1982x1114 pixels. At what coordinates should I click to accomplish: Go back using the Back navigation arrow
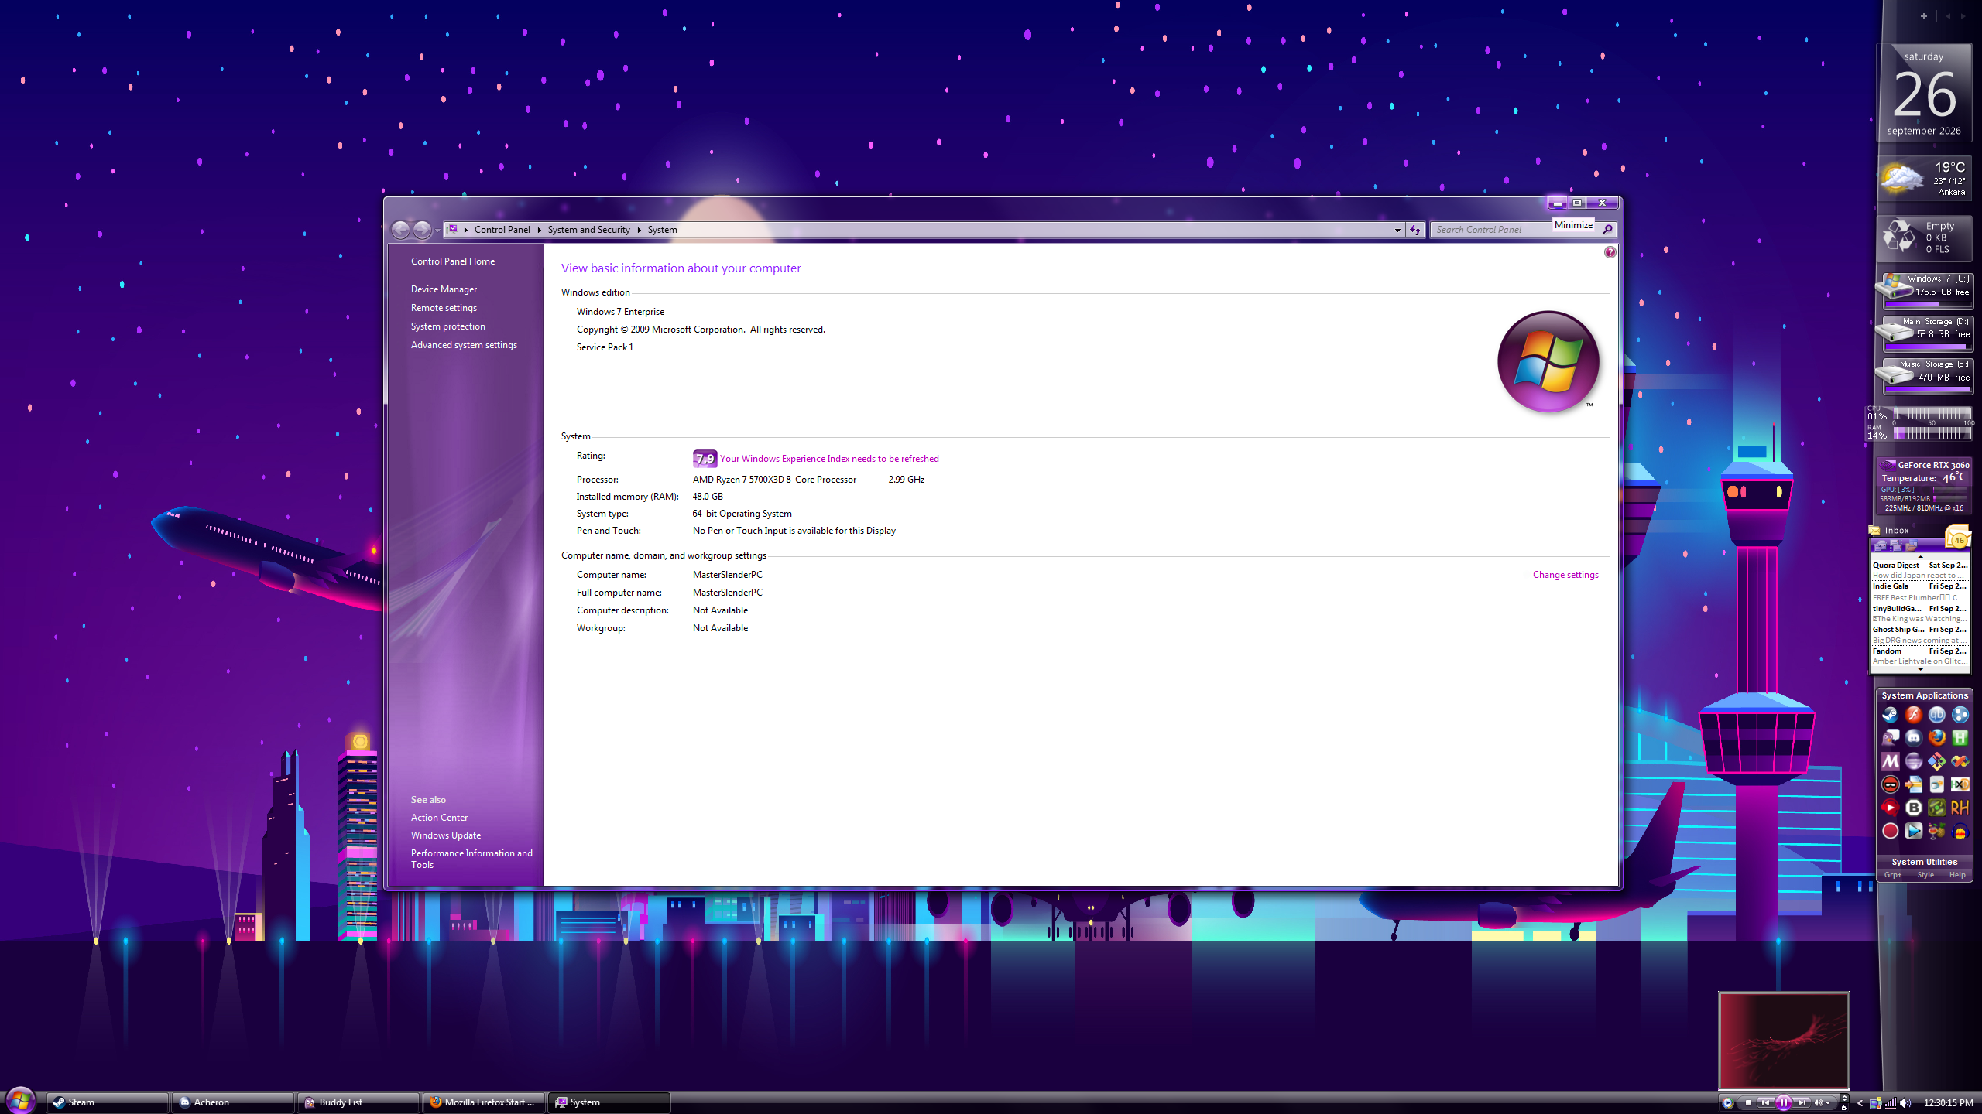[400, 230]
